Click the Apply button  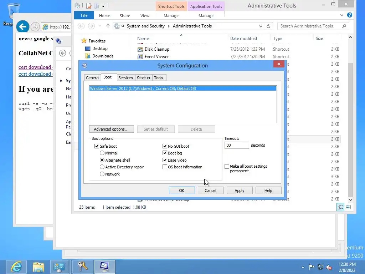240,191
